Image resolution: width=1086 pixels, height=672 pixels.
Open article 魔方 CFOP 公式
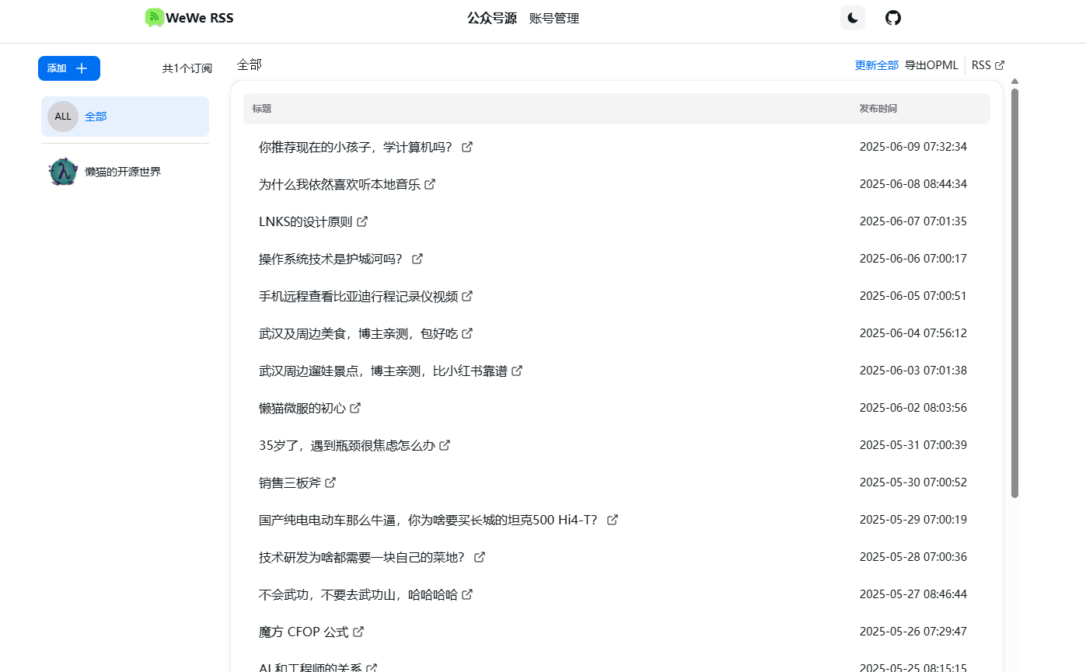coord(304,632)
